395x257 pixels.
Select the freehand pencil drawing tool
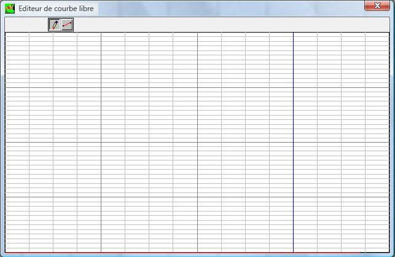(55, 25)
